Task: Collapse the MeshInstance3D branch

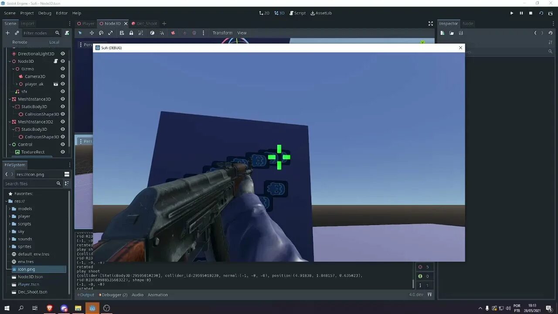Action: pos(10,99)
